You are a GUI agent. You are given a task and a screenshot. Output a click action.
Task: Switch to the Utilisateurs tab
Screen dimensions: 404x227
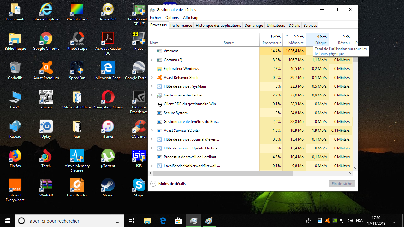tap(276, 26)
